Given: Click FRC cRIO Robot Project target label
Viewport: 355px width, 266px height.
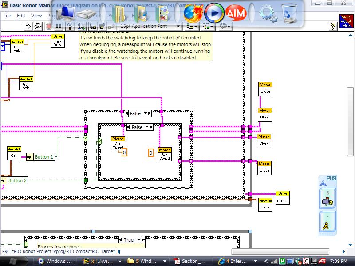Looking at the screenshot, I should 59,251.
